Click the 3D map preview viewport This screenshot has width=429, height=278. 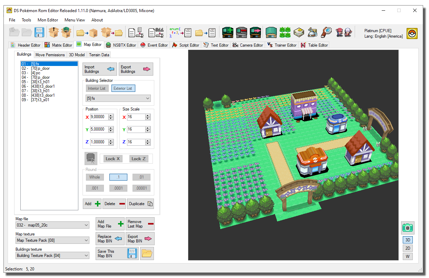[293, 155]
